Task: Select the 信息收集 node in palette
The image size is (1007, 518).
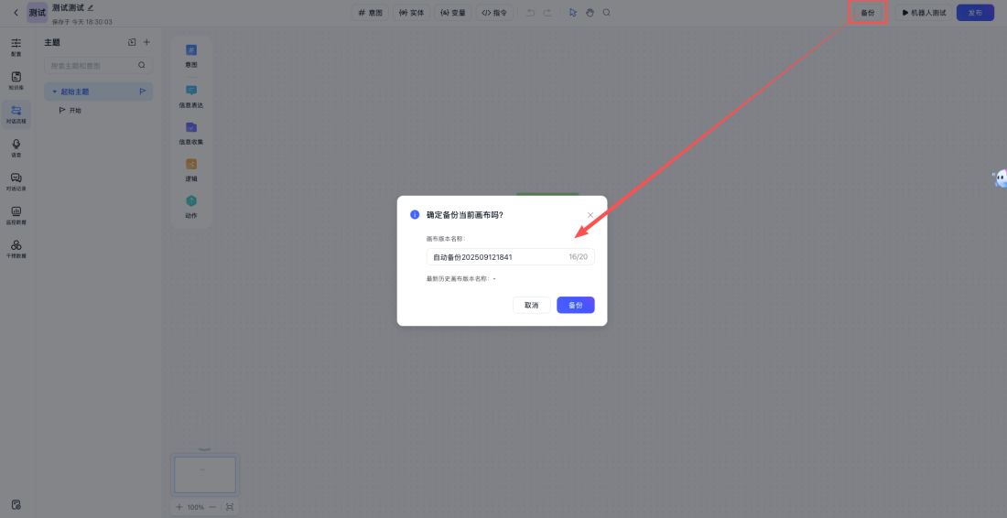Action: tap(191, 133)
